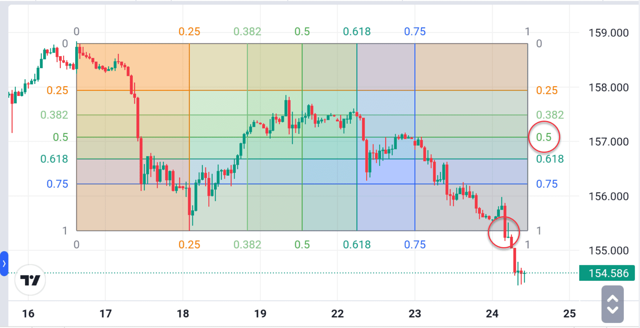Click date label 23 on time axis
This screenshot has height=328, width=640.
tap(415, 313)
